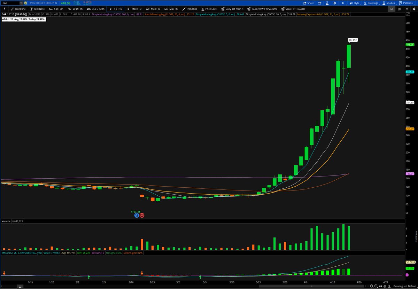Screen dimensions: 418x289
Task: Switch to 20 D : 1h timeframe
Action: [x=75, y=9]
